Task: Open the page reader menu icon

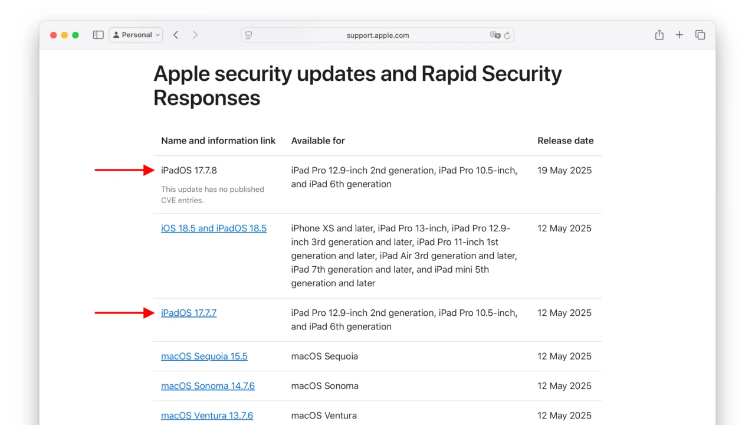Action: click(x=249, y=35)
